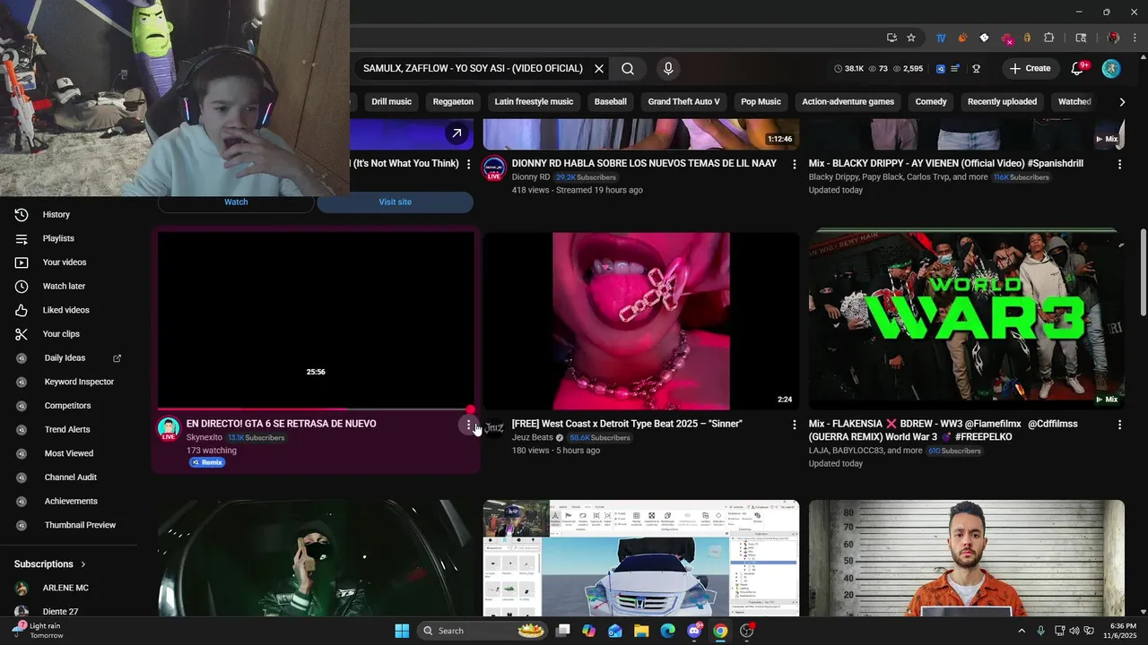Expand the Subscriptions section chevron
1148x645 pixels.
coord(83,564)
